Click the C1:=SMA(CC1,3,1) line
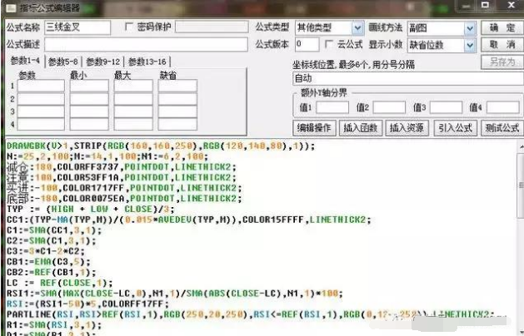Image resolution: width=524 pixels, height=336 pixels. (54, 230)
